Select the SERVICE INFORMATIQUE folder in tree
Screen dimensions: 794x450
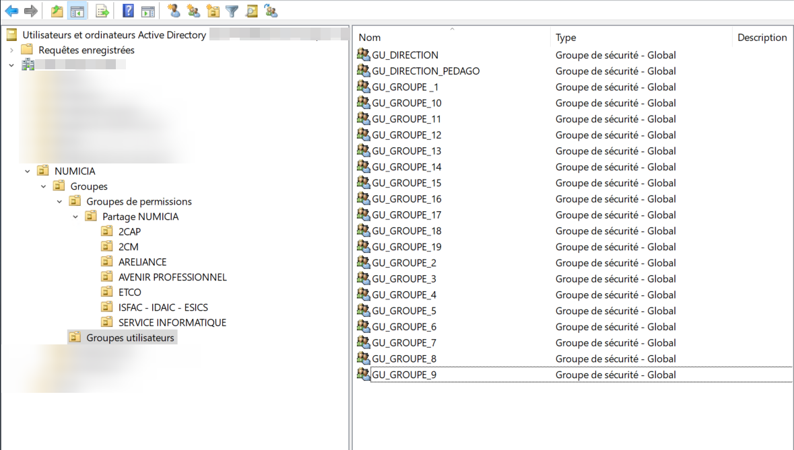click(x=172, y=323)
